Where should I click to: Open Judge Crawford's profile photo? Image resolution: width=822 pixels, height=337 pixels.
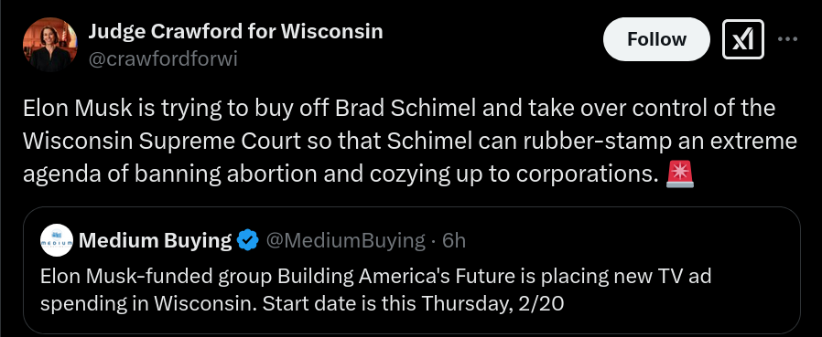pyautogui.click(x=49, y=45)
